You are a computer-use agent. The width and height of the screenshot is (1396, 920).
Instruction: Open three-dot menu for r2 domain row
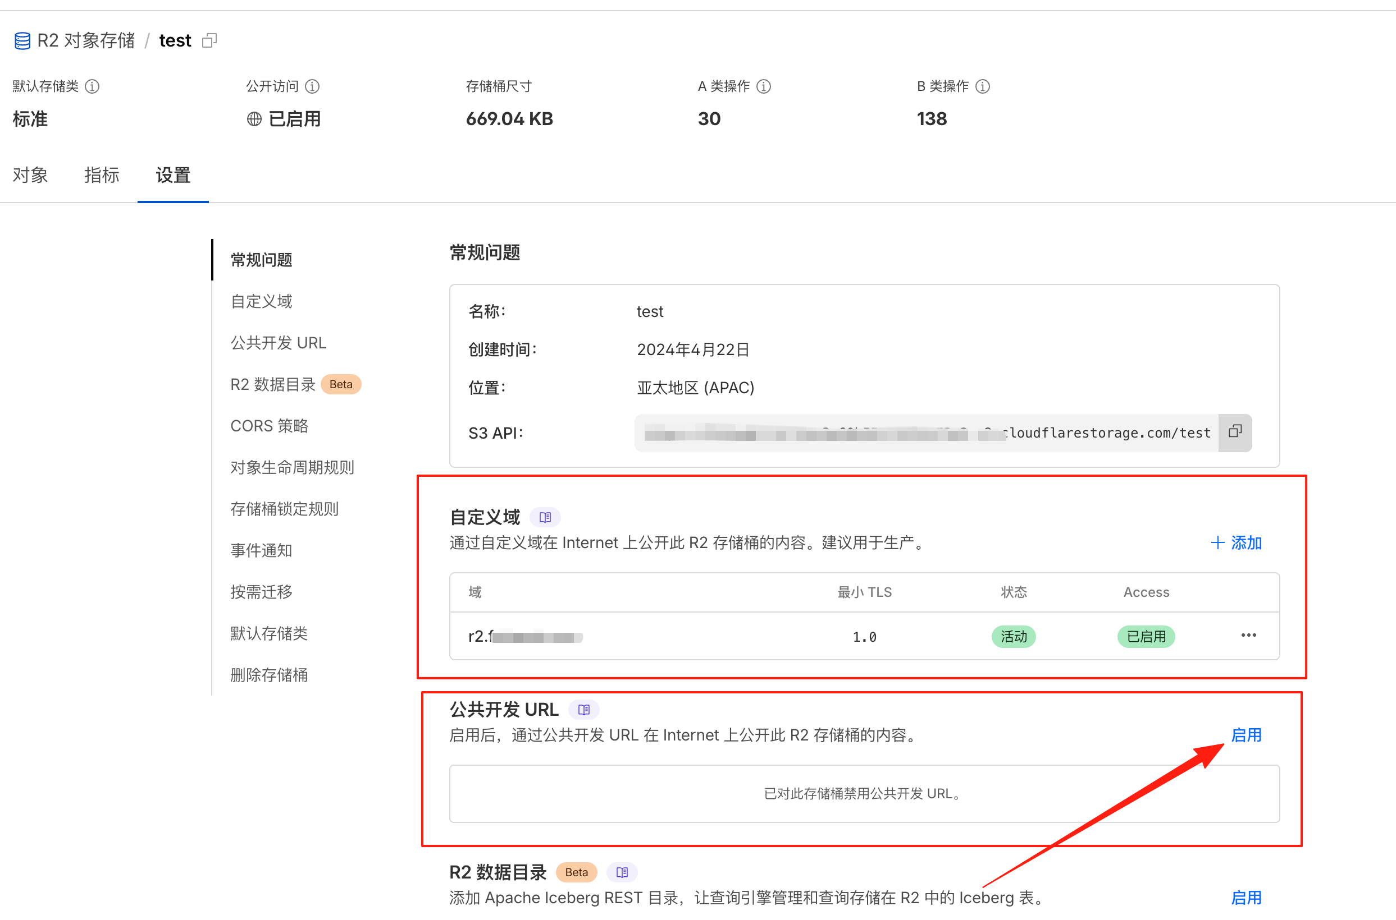(1248, 636)
